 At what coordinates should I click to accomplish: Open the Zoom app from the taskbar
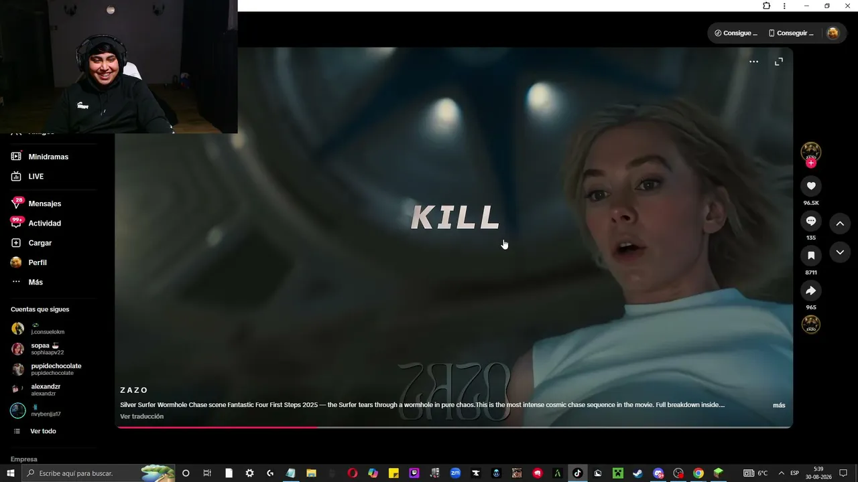click(455, 473)
